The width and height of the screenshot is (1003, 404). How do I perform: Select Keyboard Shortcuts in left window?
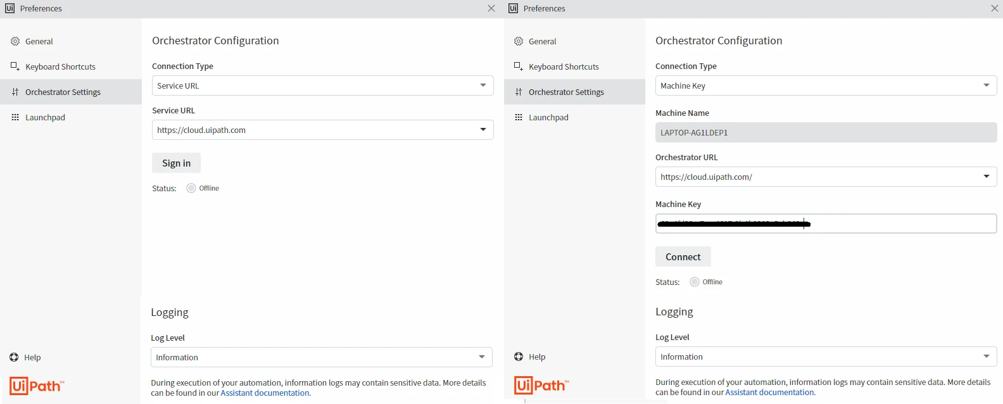coord(71,66)
